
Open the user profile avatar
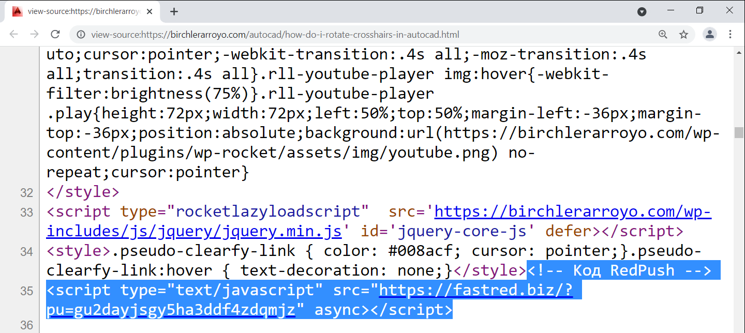(x=710, y=35)
